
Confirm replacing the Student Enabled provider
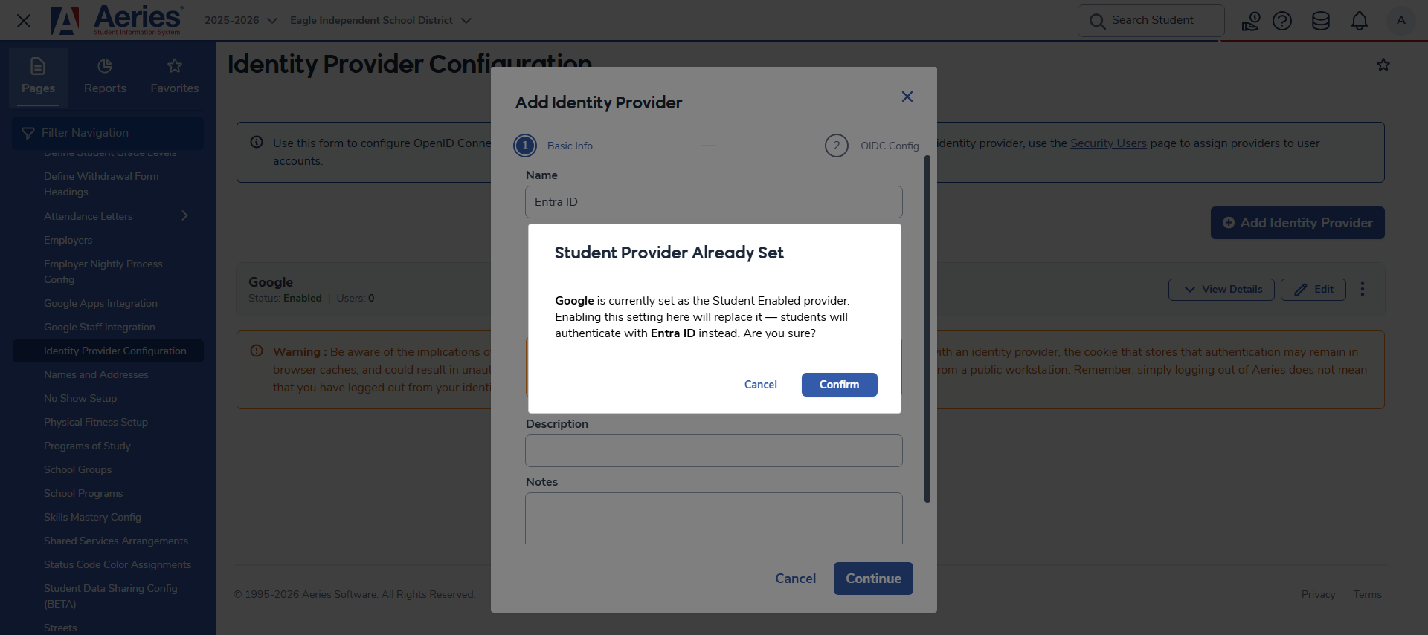839,385
